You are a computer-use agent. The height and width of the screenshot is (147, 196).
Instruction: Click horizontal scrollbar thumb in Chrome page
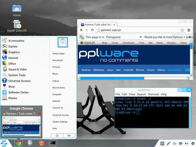click(x=112, y=78)
